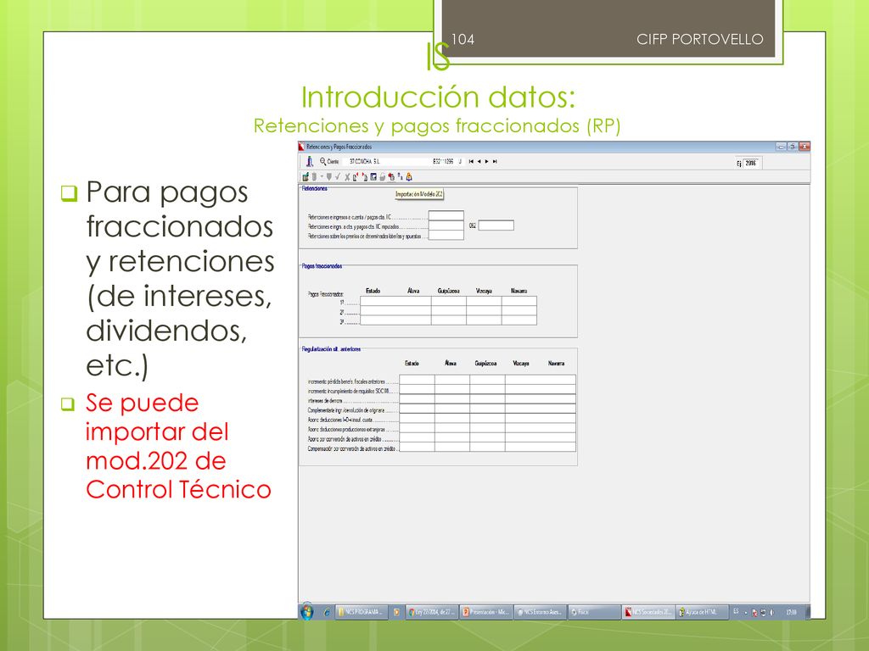Click the checkmark accept icon
869x651 pixels.
click(338, 176)
